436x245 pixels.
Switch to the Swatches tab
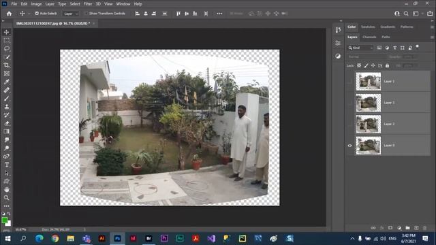(368, 27)
